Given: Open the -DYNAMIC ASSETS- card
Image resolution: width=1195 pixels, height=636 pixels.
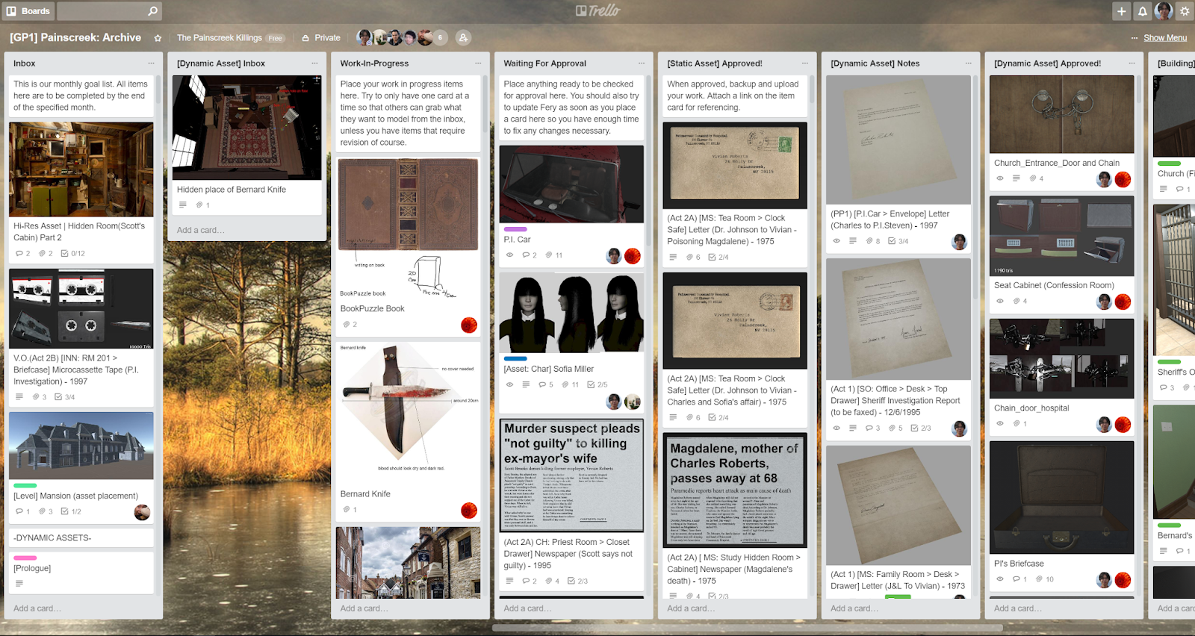Looking at the screenshot, I should pos(81,537).
